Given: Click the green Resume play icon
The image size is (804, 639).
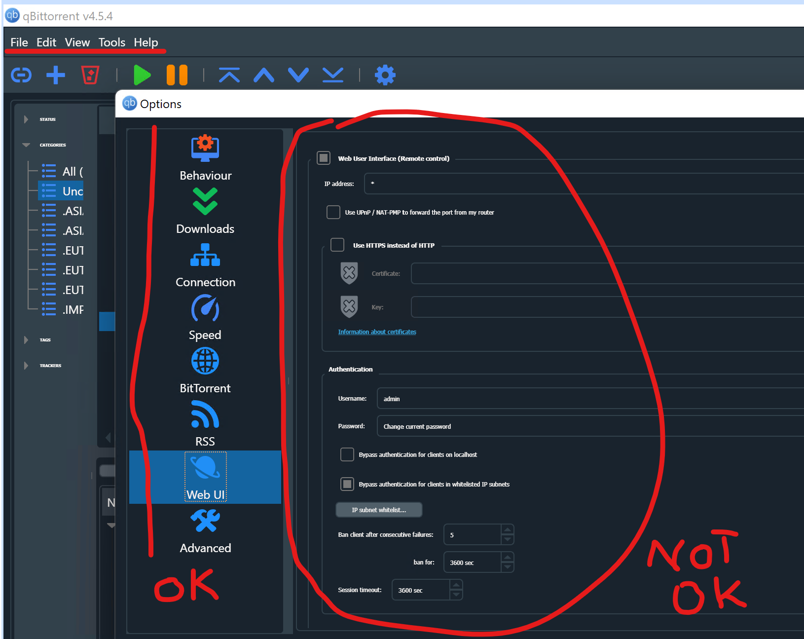Looking at the screenshot, I should (142, 75).
